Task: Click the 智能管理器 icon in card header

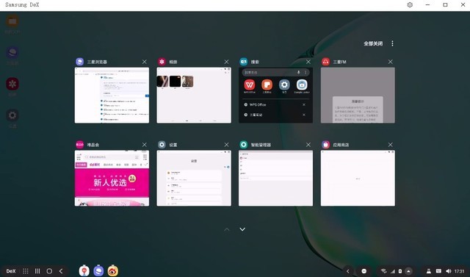Action: point(244,145)
